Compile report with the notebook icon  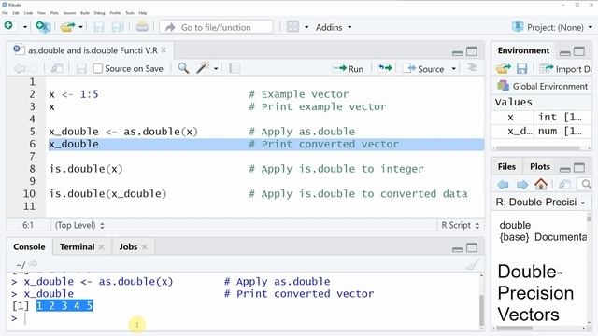click(235, 68)
